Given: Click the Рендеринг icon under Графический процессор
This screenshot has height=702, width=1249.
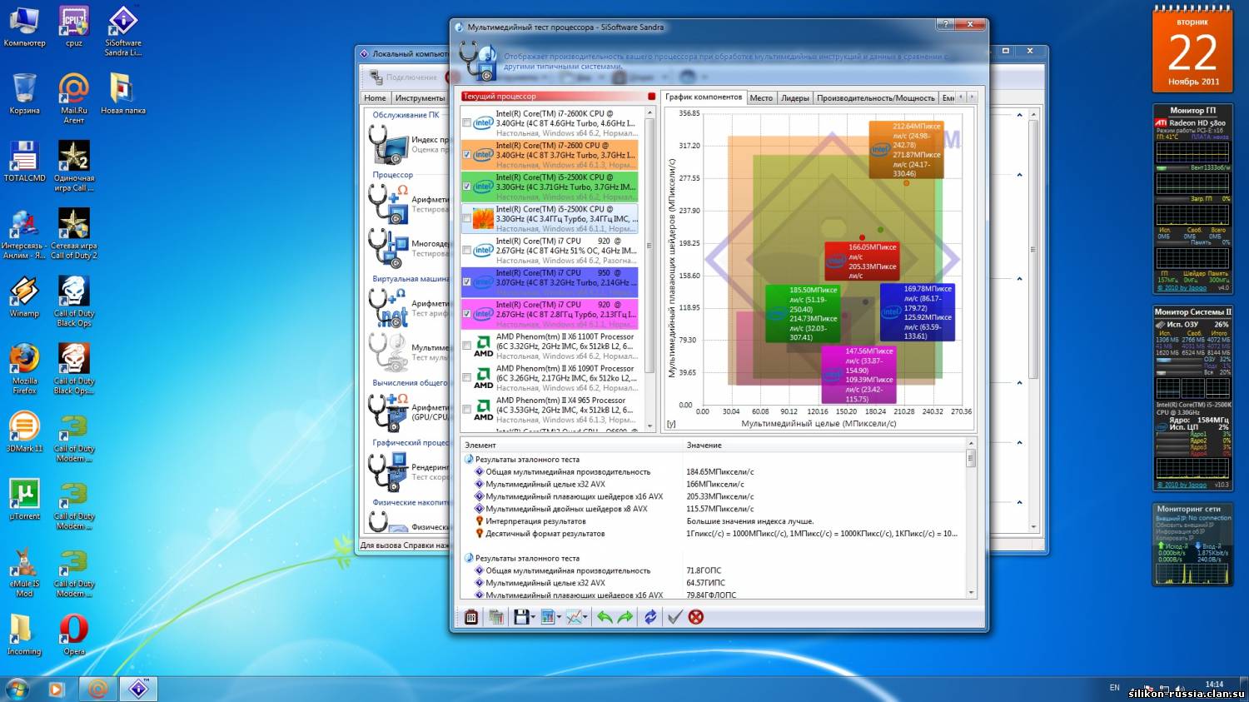Looking at the screenshot, I should click(x=388, y=471).
